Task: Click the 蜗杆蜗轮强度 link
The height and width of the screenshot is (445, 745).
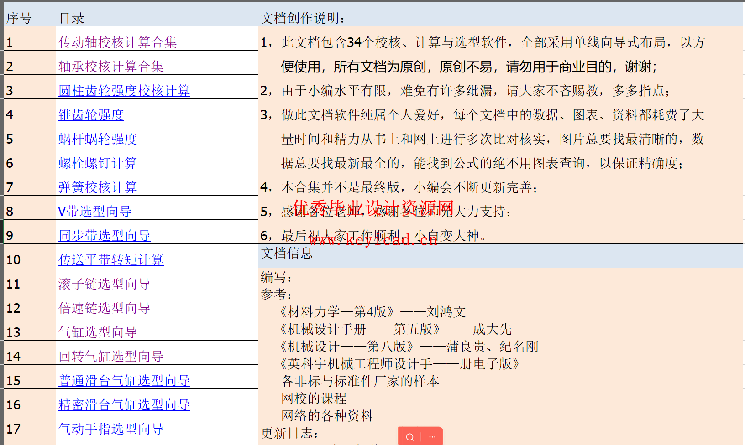Action: 98,139
